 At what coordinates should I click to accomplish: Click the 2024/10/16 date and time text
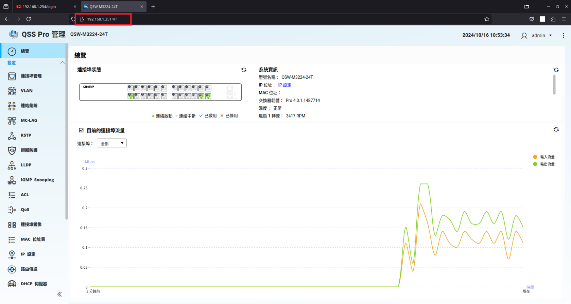pyautogui.click(x=486, y=35)
